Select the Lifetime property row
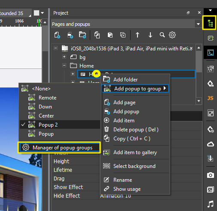This screenshot has height=211, width=217. tap(76, 170)
